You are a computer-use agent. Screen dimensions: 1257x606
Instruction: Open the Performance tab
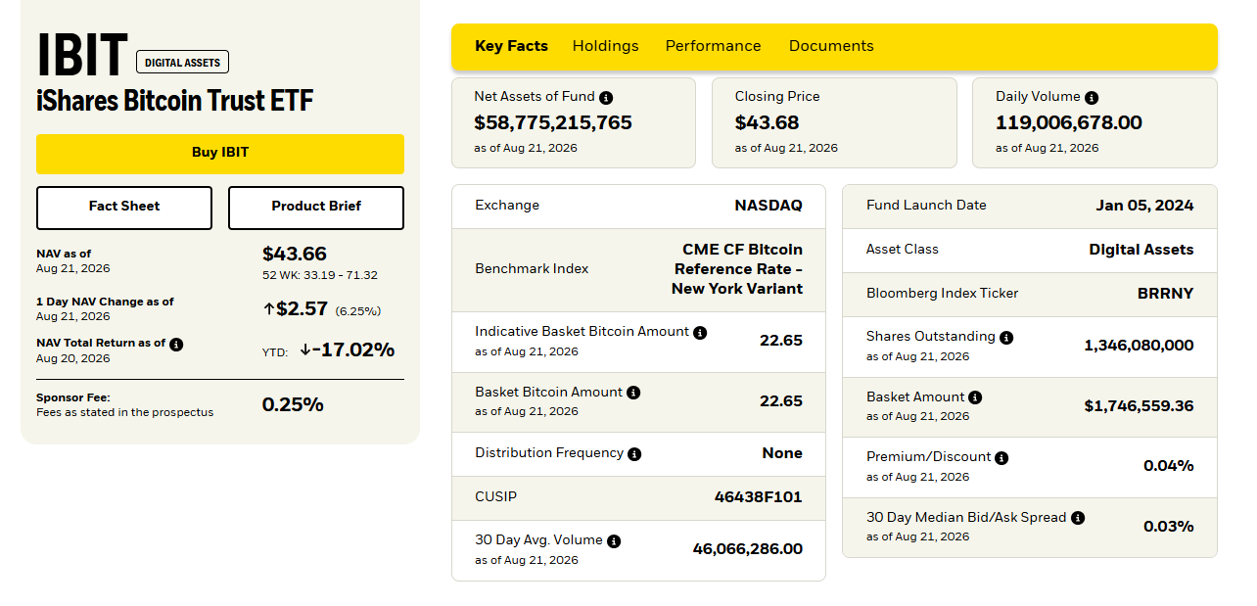coord(713,46)
